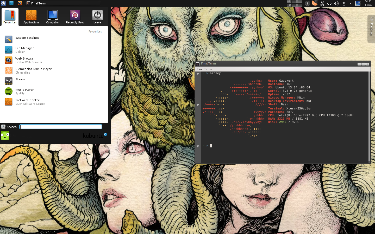Image resolution: width=375 pixels, height=234 pixels.
Task: Switch to the Favourites tab
Action: pos(10,17)
